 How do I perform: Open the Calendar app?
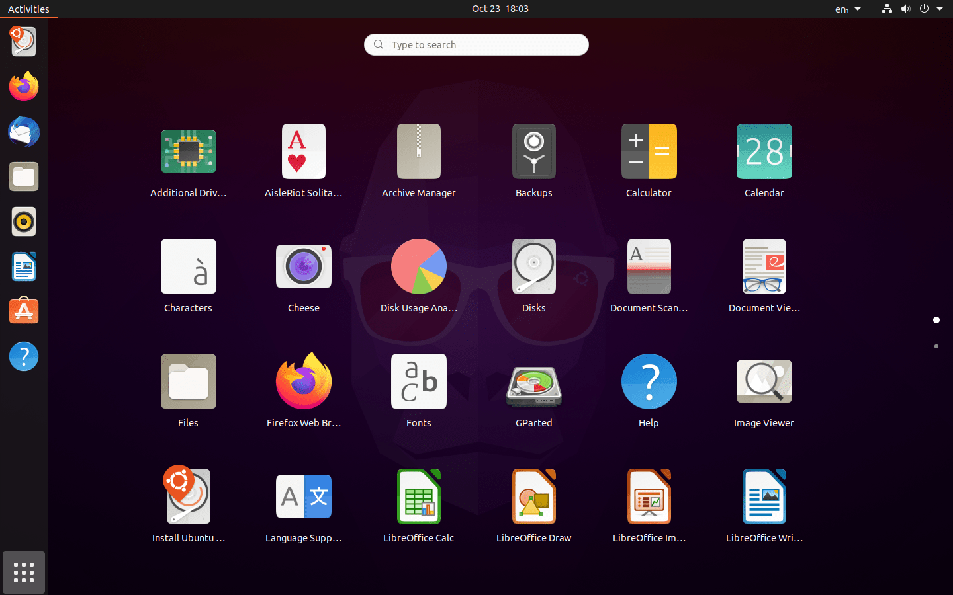764,151
